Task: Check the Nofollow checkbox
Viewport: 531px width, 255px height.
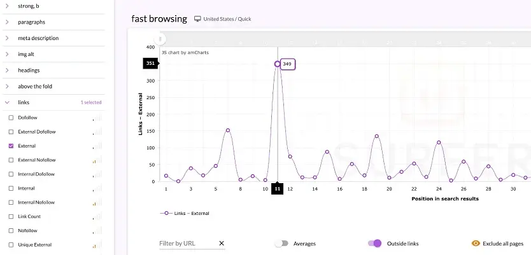Action: coord(11,231)
